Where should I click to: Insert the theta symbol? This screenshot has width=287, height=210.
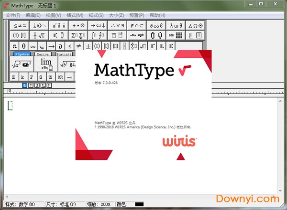click(x=23, y=46)
